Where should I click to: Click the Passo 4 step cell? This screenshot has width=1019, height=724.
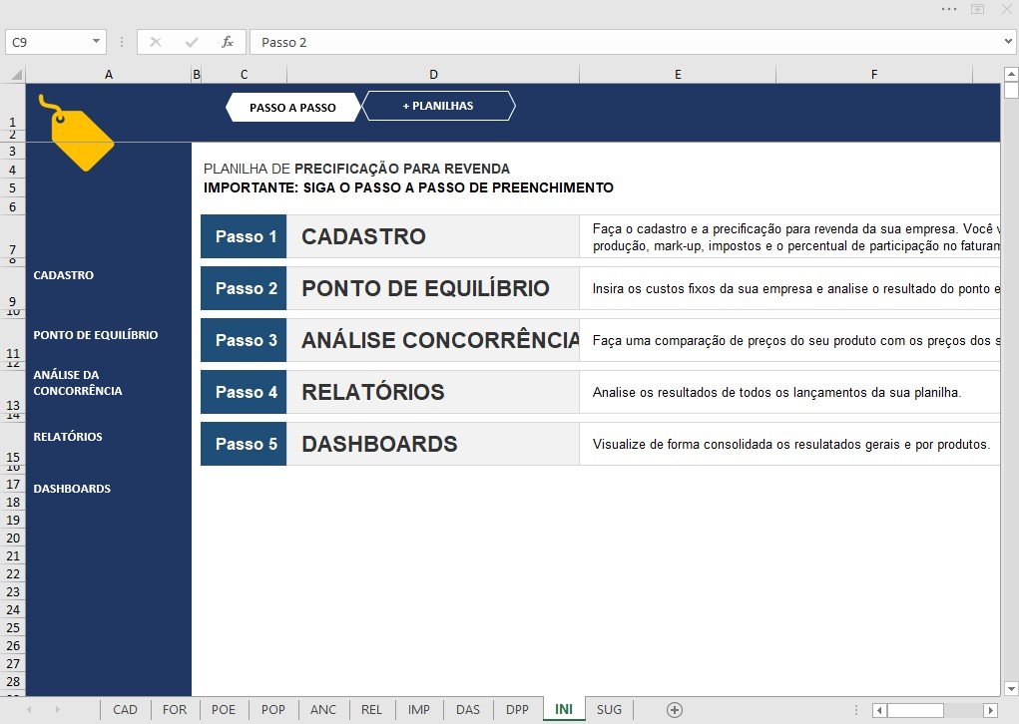click(x=244, y=392)
